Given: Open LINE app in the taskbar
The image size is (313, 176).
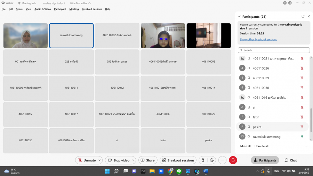Looking at the screenshot, I should [179, 171].
